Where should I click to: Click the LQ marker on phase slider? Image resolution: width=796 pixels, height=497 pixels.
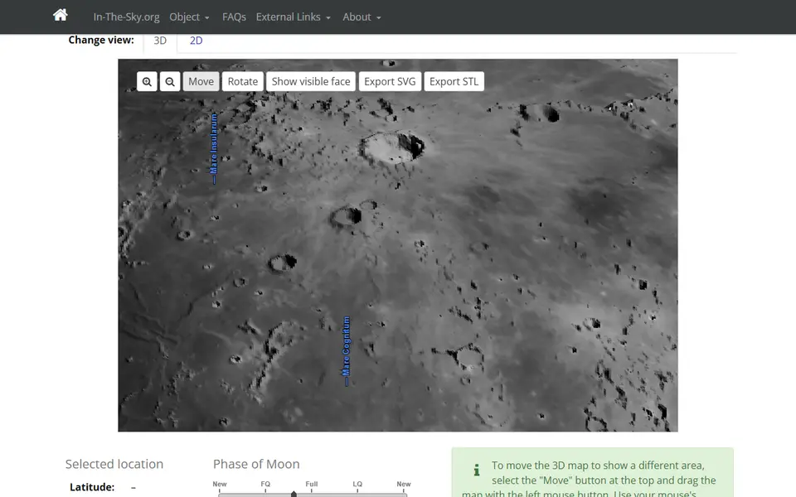coord(357,484)
